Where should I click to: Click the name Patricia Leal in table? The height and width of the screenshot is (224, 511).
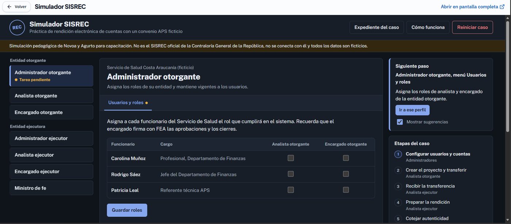point(125,190)
